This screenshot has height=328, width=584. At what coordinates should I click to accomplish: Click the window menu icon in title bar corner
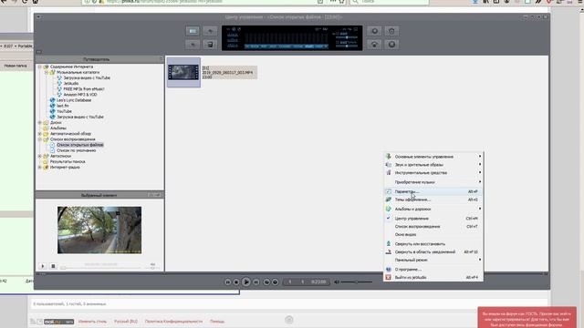point(38,16)
